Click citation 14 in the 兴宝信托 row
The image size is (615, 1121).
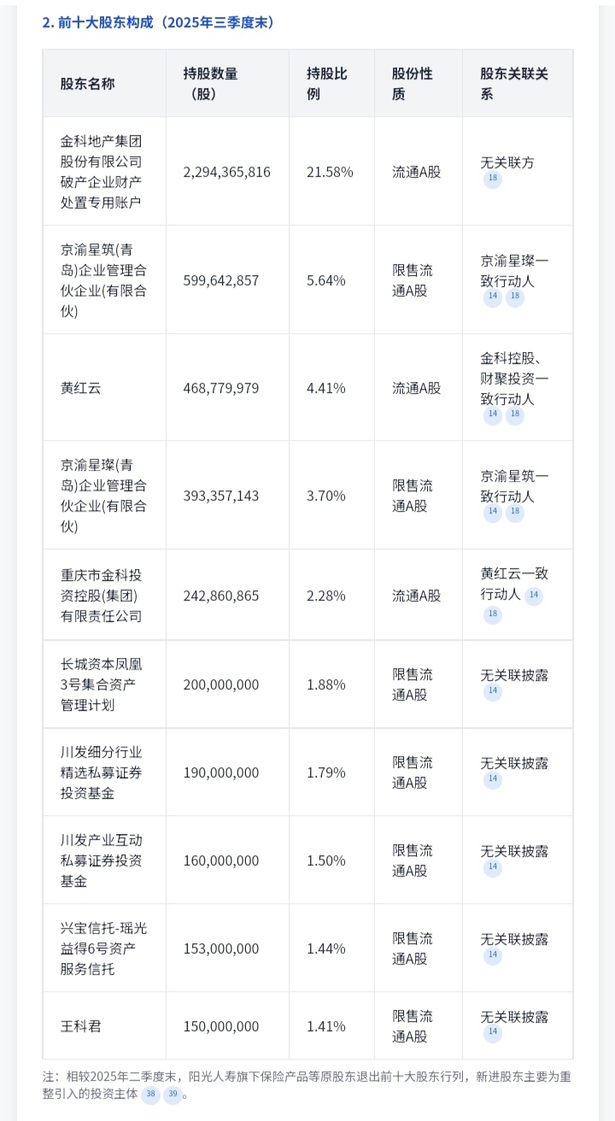pos(492,956)
